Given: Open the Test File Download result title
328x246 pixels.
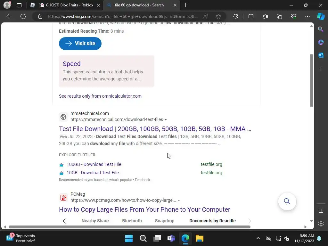Looking at the screenshot, I should 155,129.
